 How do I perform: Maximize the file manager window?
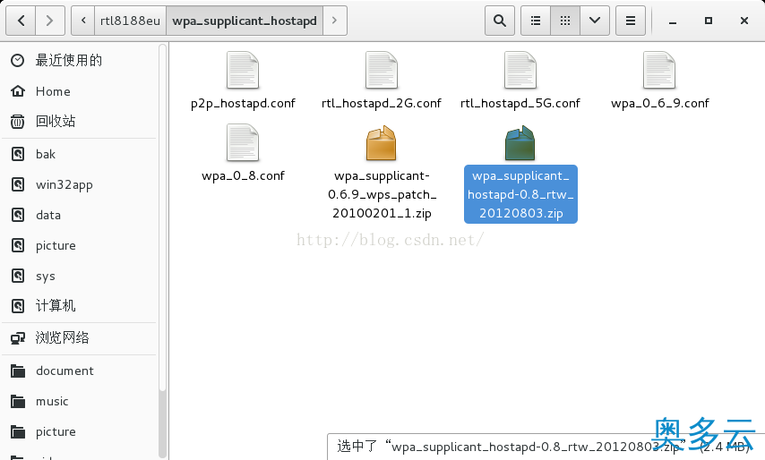point(709,21)
